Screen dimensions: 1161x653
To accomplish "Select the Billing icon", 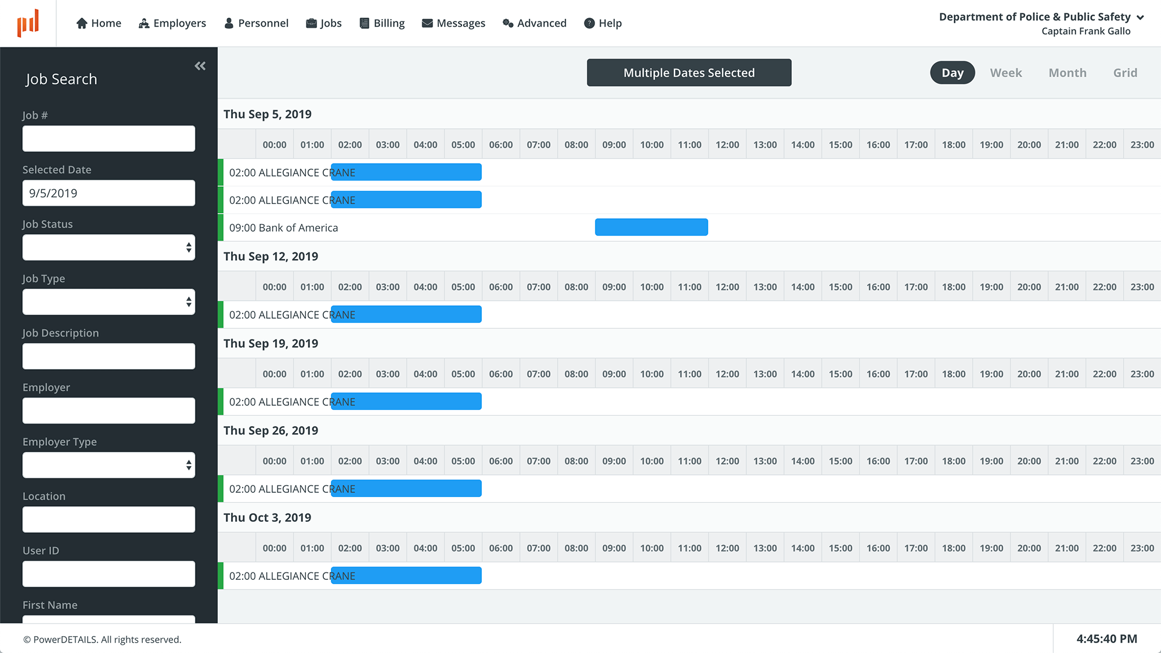I will (x=364, y=23).
